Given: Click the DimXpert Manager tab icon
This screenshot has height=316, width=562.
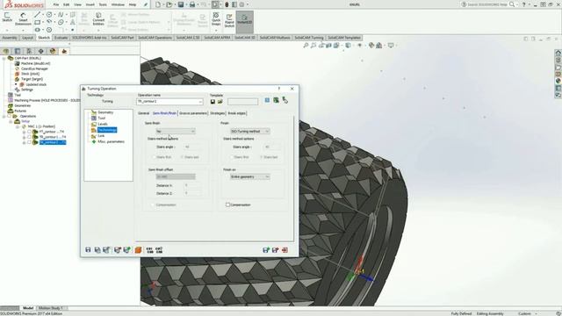Looking at the screenshot, I should coord(41,51).
